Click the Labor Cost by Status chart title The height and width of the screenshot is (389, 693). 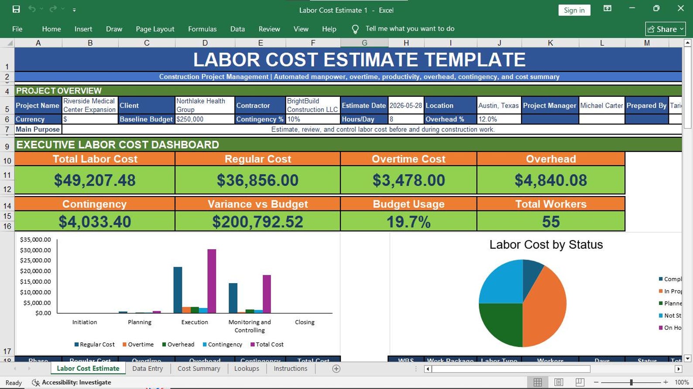tap(546, 244)
